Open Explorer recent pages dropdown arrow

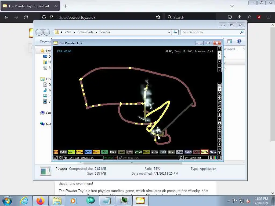tap(52, 32)
